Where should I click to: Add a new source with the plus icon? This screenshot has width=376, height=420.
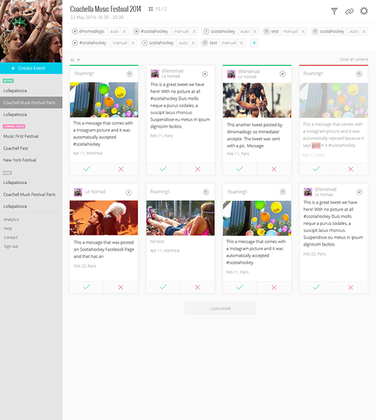tap(254, 43)
